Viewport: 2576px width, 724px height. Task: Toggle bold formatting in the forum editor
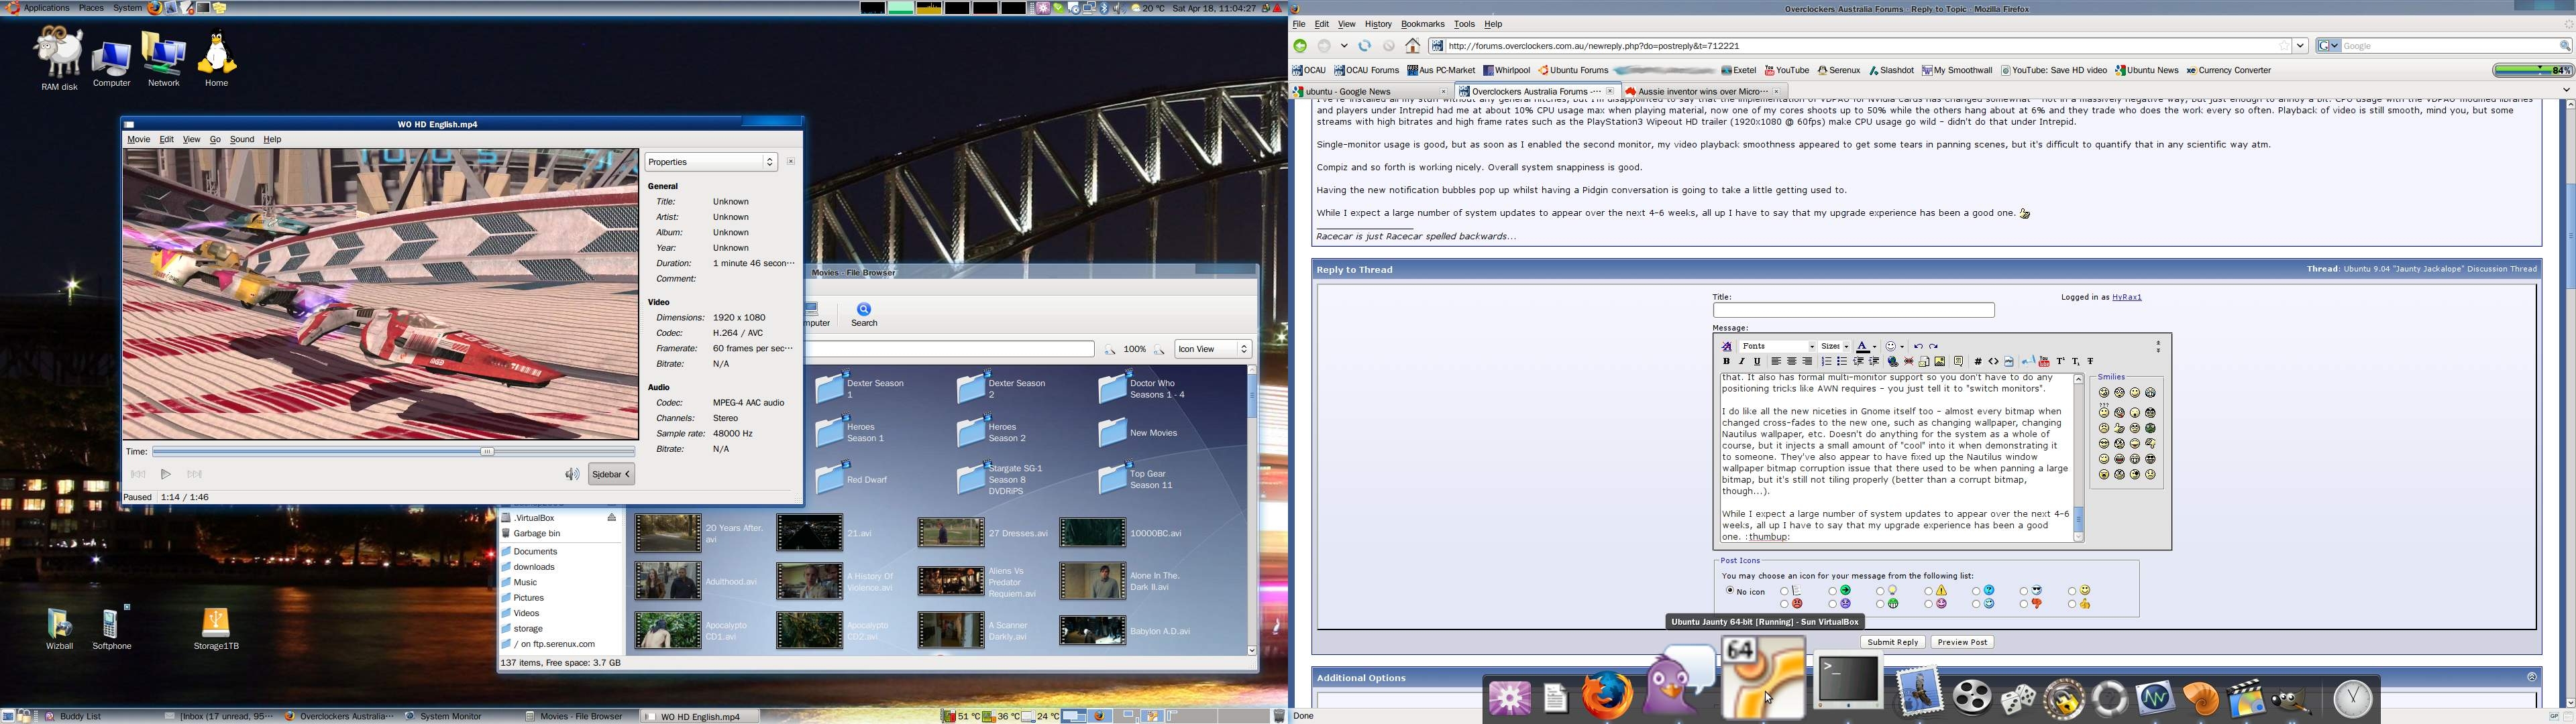[1726, 361]
